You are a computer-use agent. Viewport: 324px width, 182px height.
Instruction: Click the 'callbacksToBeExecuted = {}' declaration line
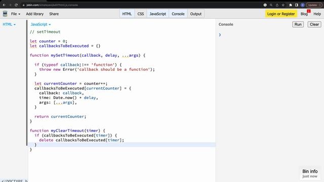click(x=65, y=46)
